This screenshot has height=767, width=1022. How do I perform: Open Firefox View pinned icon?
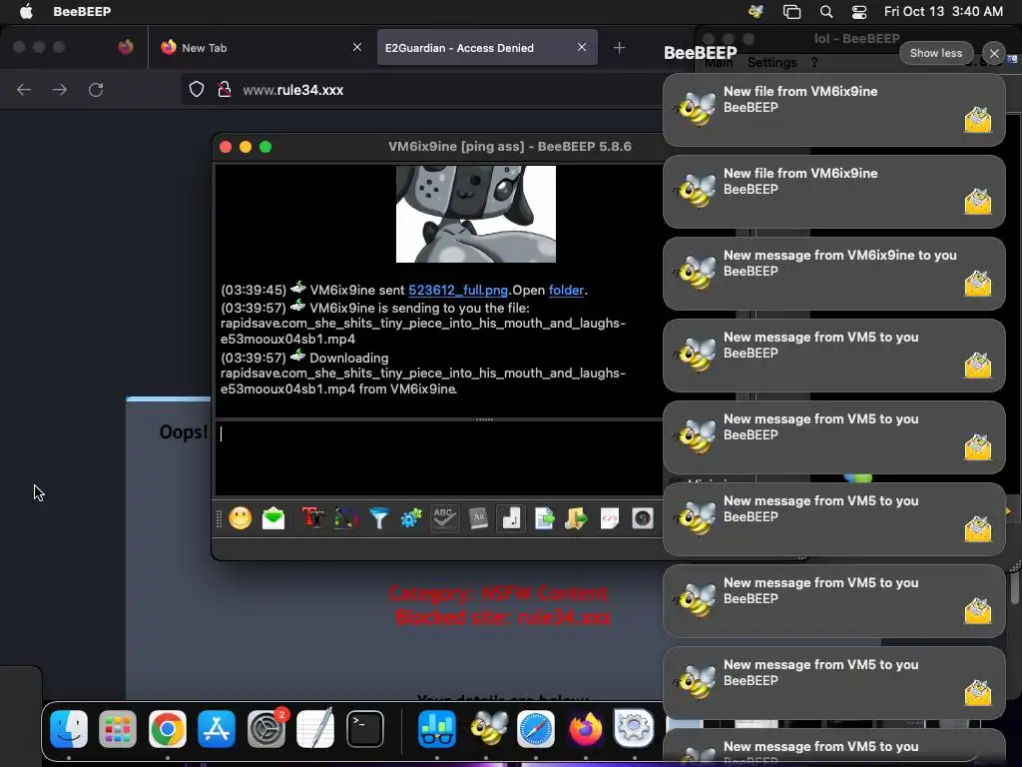[126, 47]
